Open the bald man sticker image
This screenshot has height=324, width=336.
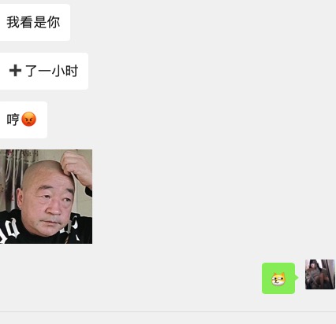tap(46, 197)
